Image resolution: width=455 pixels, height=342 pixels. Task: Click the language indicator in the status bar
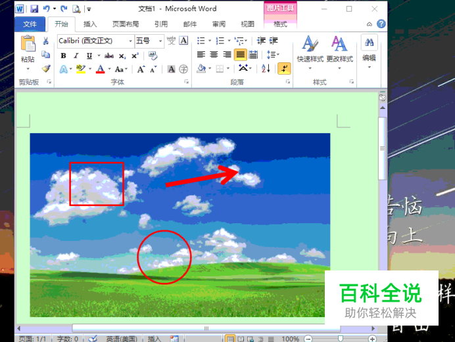pyautogui.click(x=122, y=339)
